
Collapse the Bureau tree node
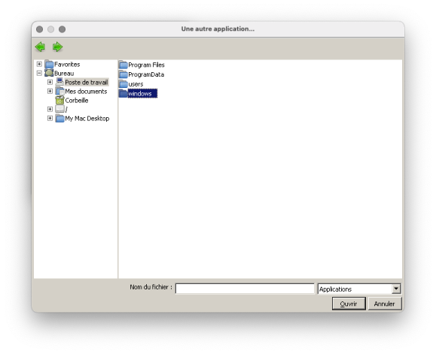[39, 73]
